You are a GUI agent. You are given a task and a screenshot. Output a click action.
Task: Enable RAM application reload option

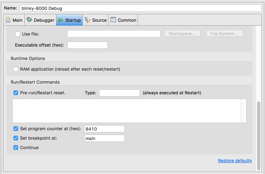(16, 69)
